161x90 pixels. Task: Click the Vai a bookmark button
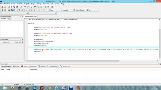[x=89, y=10]
